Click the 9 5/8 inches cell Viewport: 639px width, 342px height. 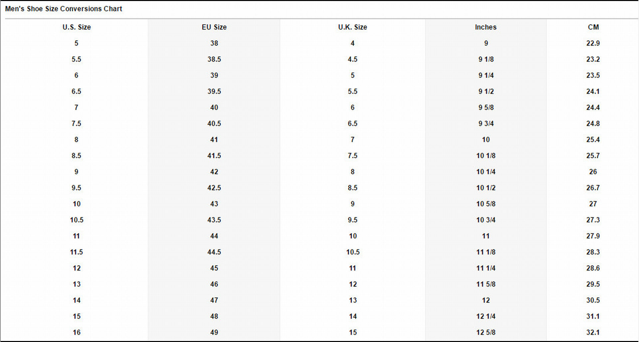(x=486, y=108)
